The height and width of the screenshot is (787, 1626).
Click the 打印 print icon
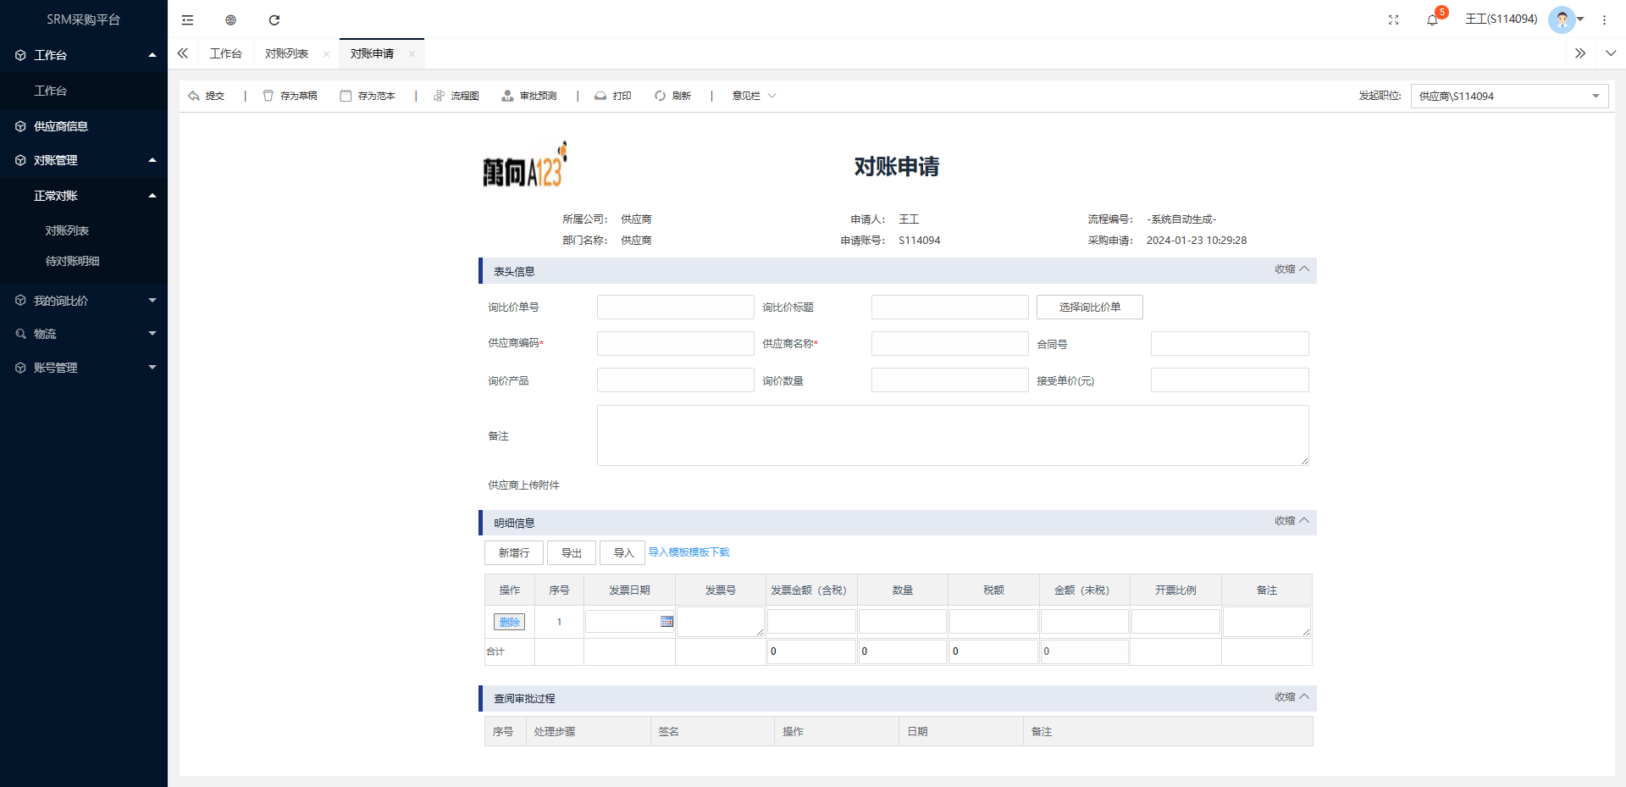600,96
